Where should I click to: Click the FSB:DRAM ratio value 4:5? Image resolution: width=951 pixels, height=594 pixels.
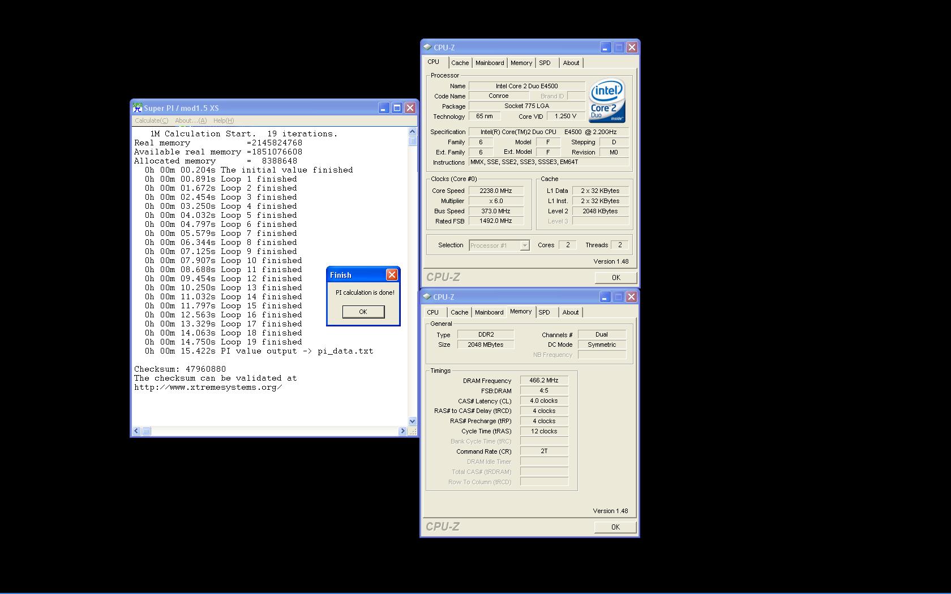click(x=543, y=391)
